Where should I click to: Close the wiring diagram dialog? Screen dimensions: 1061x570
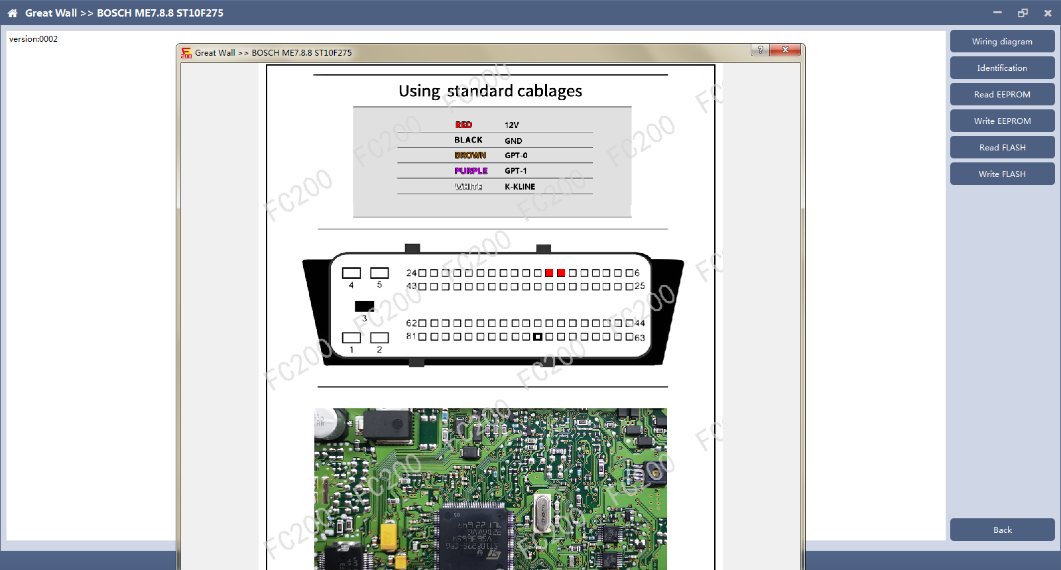pyautogui.click(x=785, y=50)
